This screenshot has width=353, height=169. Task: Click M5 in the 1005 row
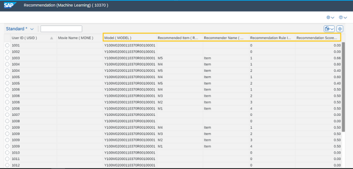[160, 83]
